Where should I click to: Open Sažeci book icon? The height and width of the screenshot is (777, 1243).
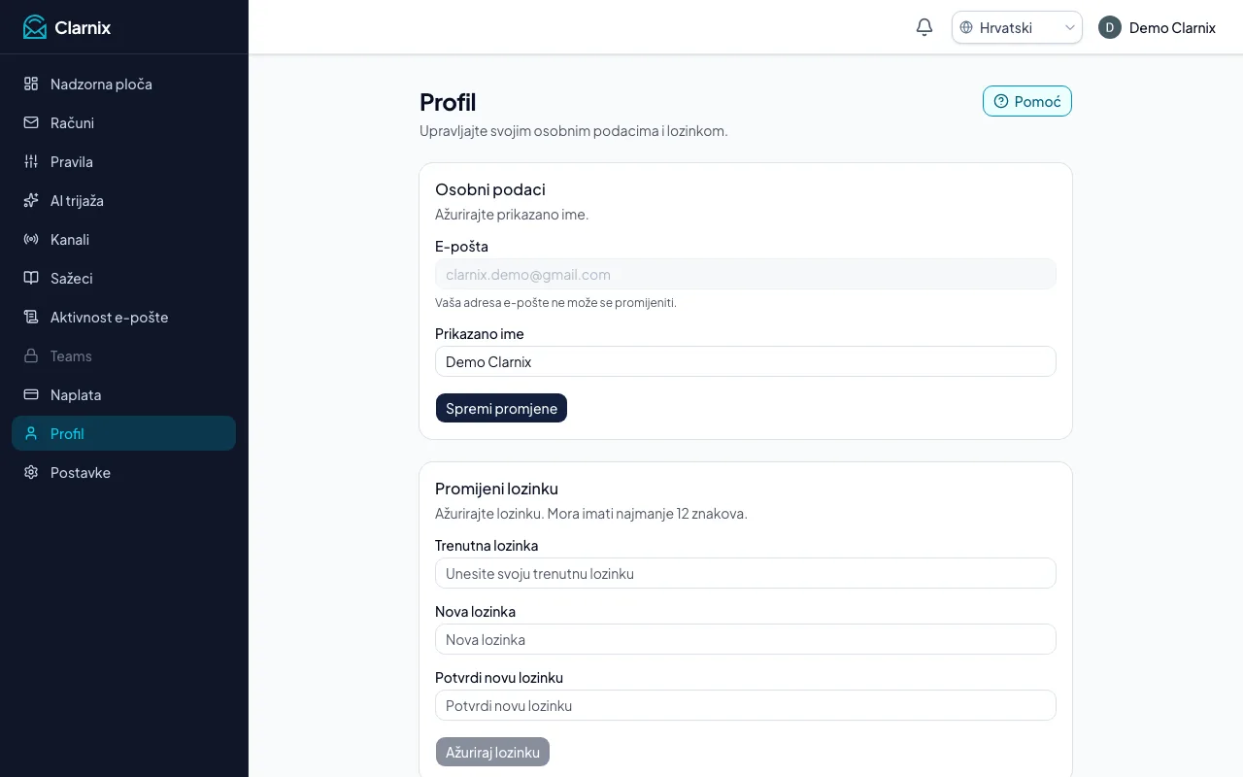click(x=31, y=278)
